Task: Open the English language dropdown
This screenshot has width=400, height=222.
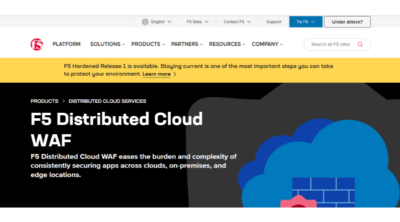Action: click(x=156, y=22)
